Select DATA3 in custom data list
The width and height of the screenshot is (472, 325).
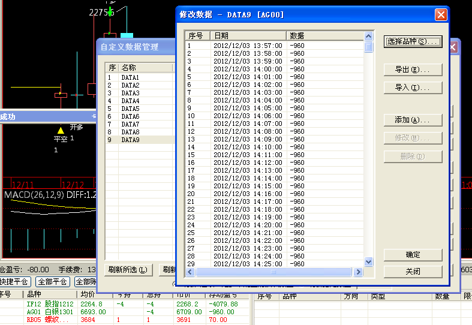[140, 94]
